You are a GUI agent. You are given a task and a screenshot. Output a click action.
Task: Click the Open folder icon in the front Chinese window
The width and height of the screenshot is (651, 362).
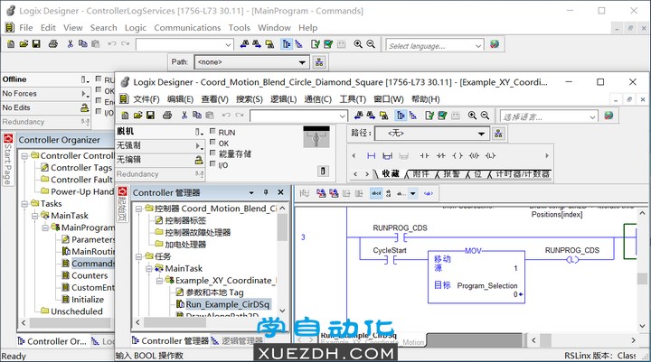point(137,116)
